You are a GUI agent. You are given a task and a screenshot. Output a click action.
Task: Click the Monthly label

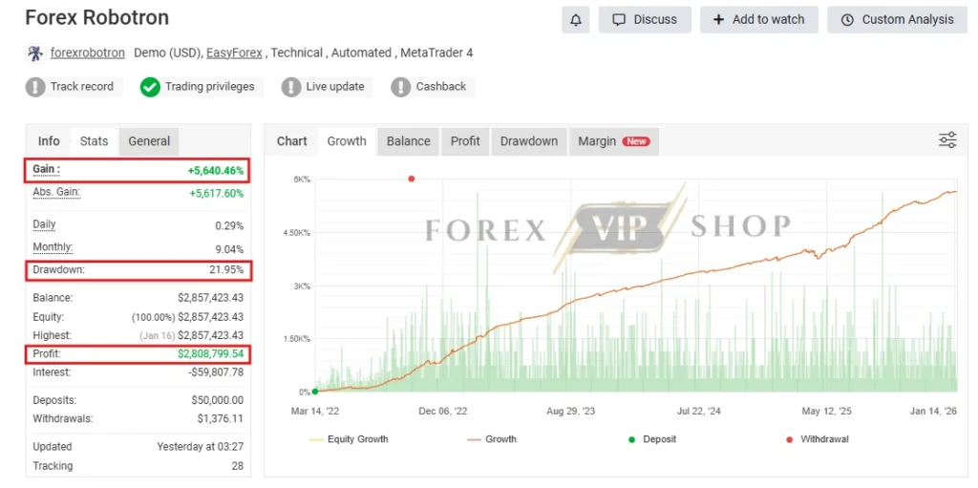(x=53, y=247)
